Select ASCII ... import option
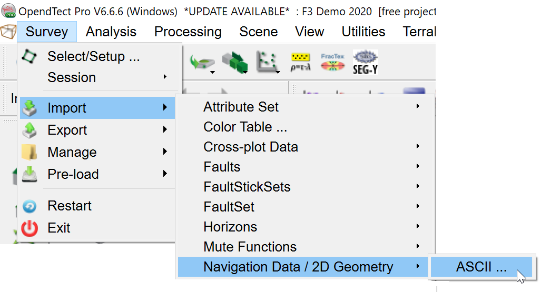541x292 pixels. [x=481, y=267]
